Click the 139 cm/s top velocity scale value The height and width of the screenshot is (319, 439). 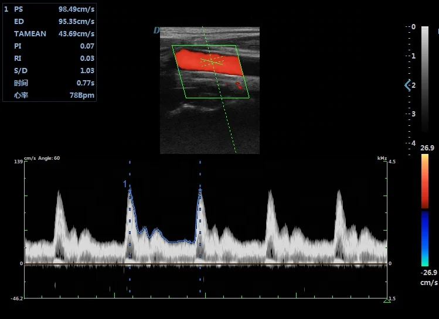[x=19, y=161]
